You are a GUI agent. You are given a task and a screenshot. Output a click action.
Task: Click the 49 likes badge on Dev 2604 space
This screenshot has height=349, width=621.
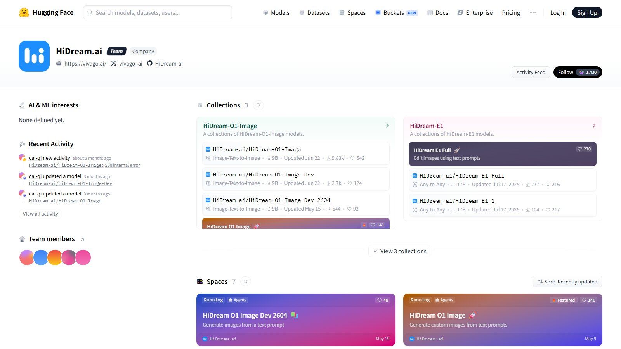383,300
